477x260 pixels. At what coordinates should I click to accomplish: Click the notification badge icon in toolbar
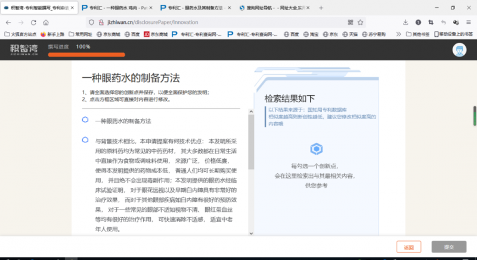(419, 22)
